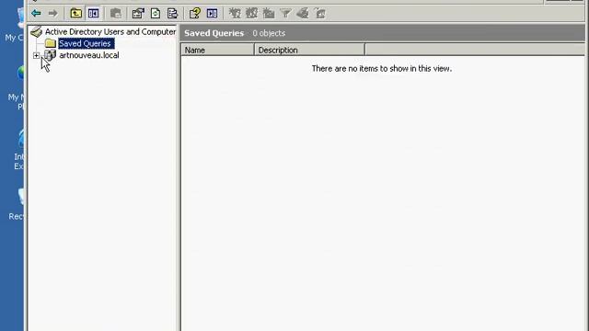Click the greyed-out New User toolbar icon
Screen dimensions: 589x331
click(235, 14)
